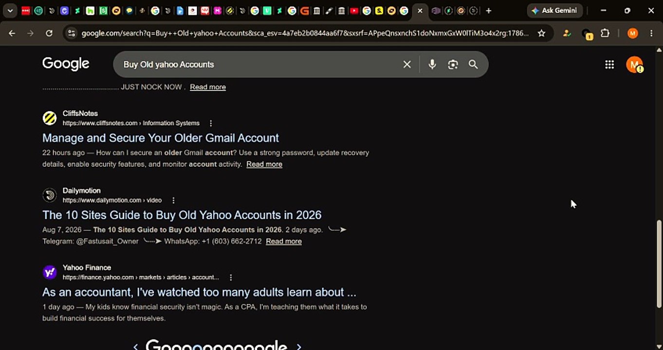Switch to the purple 'C' favicon tab

click(64, 11)
